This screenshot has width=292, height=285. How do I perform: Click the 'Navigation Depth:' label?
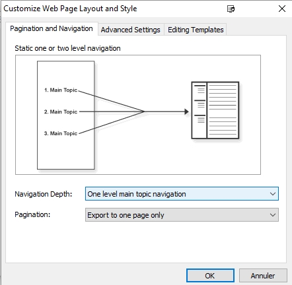(44, 194)
